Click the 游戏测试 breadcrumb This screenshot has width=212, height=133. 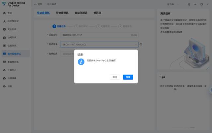click(x=52, y=4)
